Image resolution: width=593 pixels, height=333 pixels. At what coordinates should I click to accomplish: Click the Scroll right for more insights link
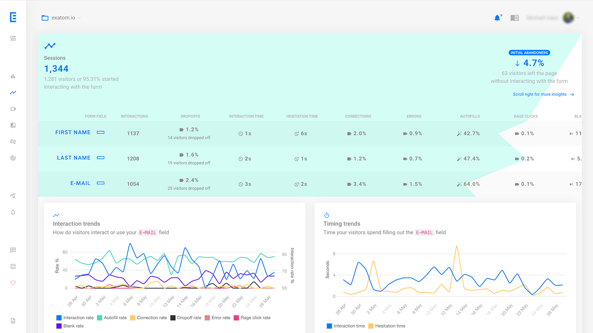point(540,94)
